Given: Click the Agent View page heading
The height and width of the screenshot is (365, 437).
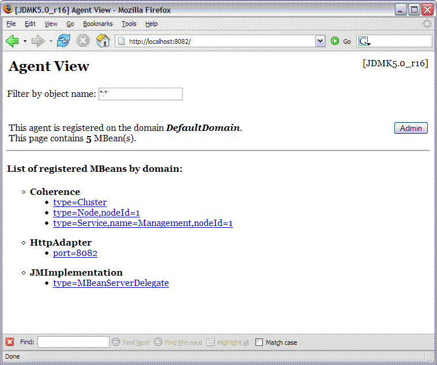Looking at the screenshot, I should [x=49, y=66].
